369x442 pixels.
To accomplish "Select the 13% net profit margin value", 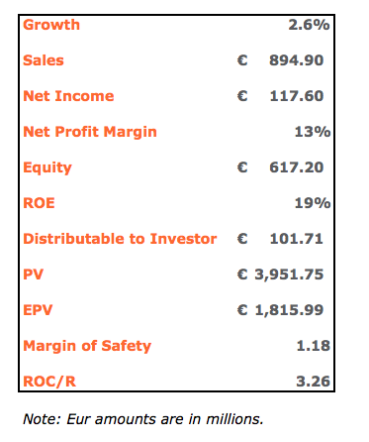I will point(313,132).
